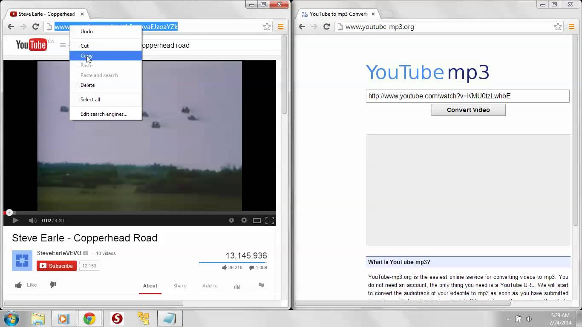The width and height of the screenshot is (582, 327).
Task: Click Forward arrow in the YouTube window
Action: coord(23,26)
